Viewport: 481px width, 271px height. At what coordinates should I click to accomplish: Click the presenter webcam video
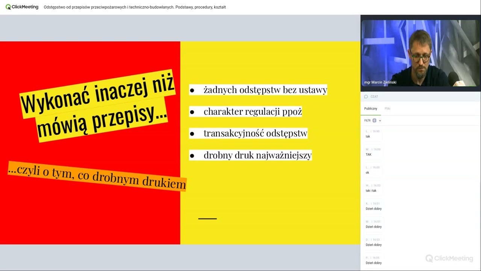(420, 53)
